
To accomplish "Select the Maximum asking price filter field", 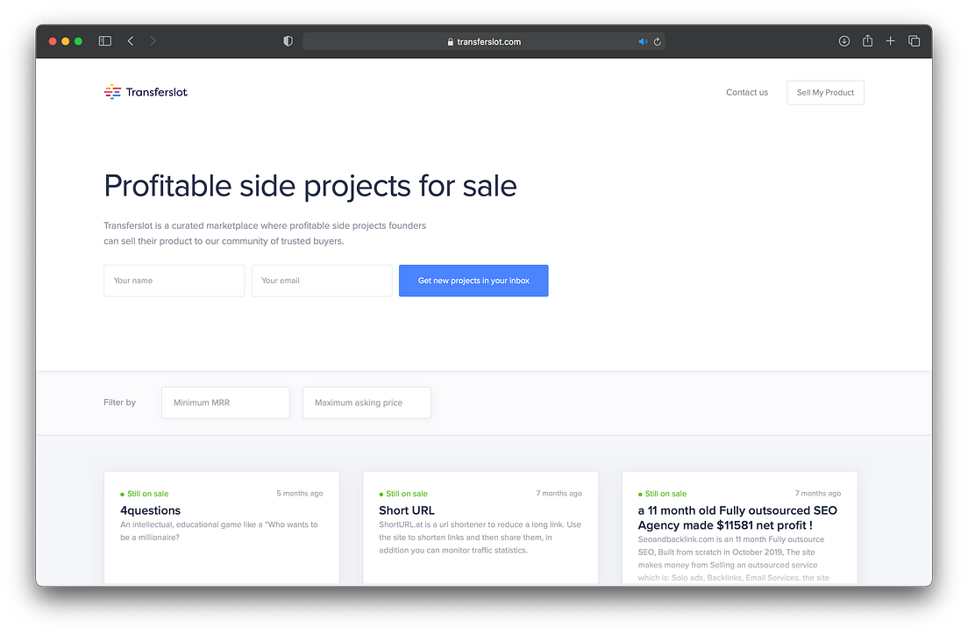I will 367,402.
